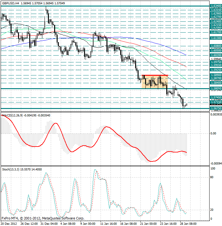222x226 pixels.
Task: Click the 1.62400 price level label
Action: pyautogui.click(x=216, y=21)
